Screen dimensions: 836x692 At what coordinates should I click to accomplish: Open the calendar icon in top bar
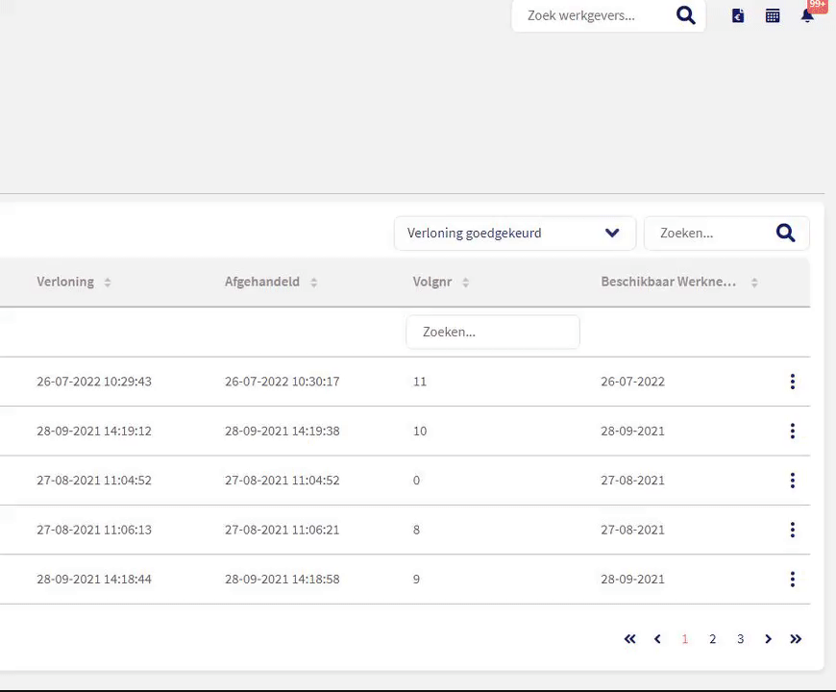pos(773,15)
